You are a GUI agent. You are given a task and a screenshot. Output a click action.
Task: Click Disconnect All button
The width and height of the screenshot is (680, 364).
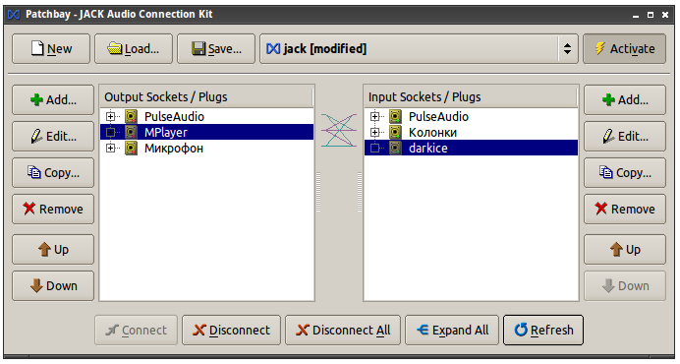click(x=343, y=331)
